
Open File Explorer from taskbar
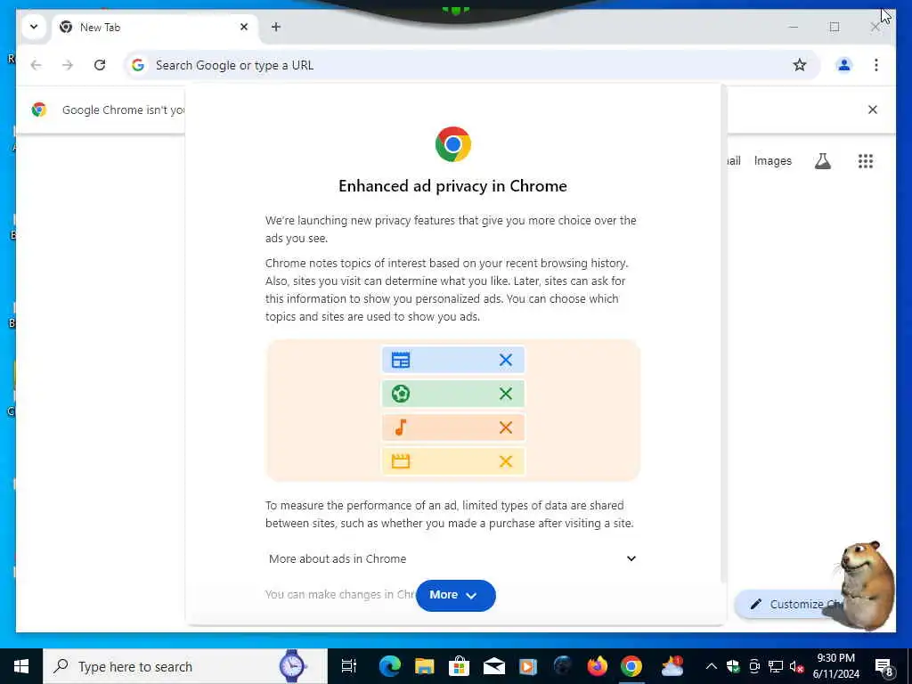pos(425,666)
